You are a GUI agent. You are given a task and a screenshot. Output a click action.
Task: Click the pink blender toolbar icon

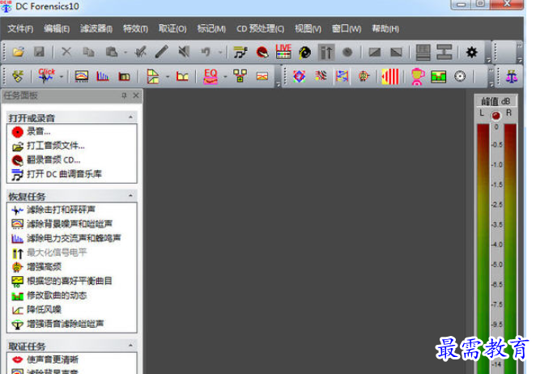coord(417,76)
